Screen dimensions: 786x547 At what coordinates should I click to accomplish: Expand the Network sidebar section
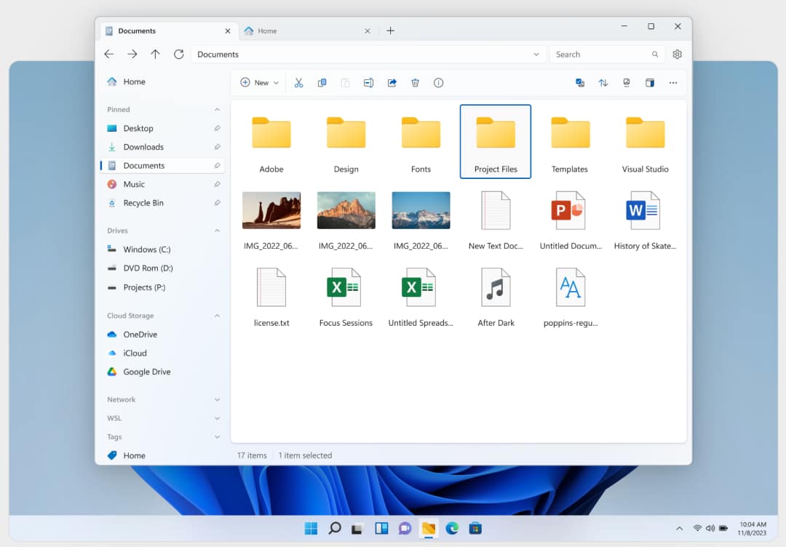217,400
